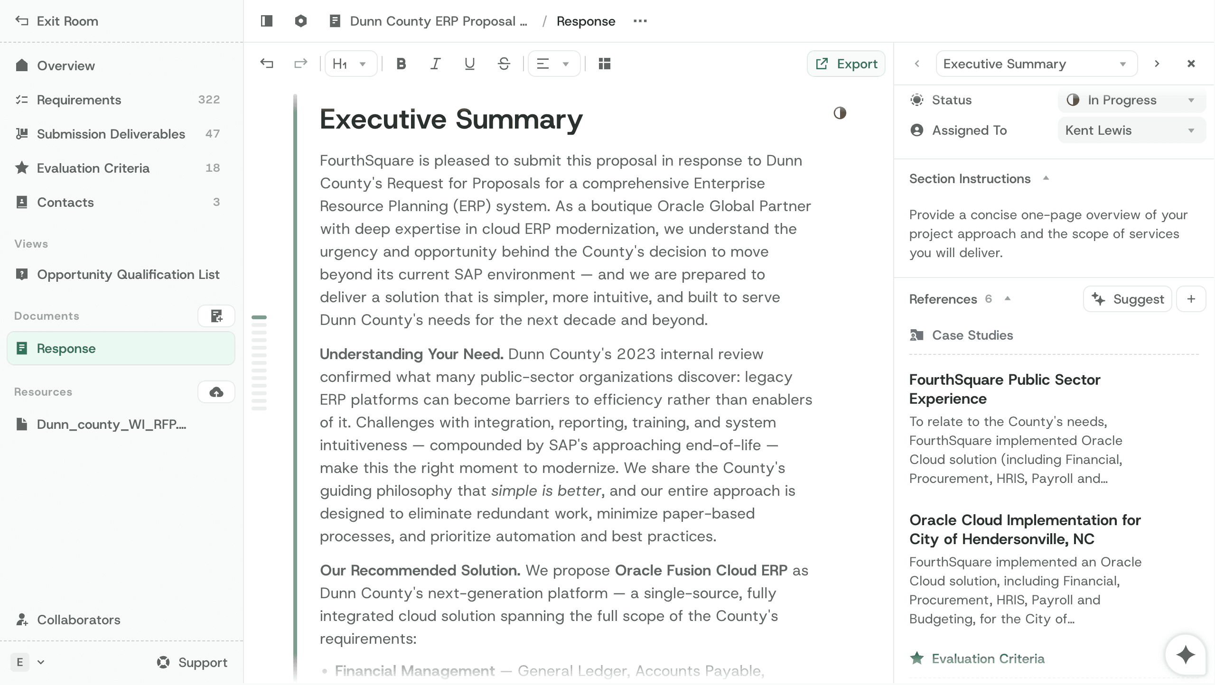Click the upload resources cloud icon
1215x685 pixels.
coord(216,392)
